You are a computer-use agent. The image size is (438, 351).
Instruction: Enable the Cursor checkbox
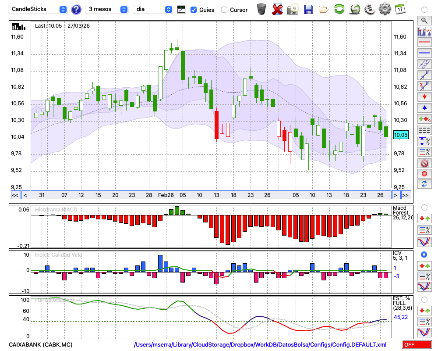(x=224, y=10)
